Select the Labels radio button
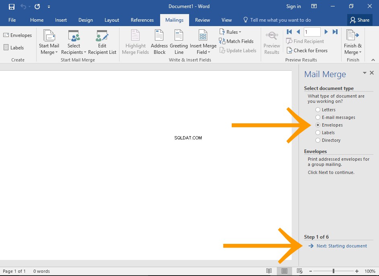The height and width of the screenshot is (276, 379). pyautogui.click(x=317, y=133)
